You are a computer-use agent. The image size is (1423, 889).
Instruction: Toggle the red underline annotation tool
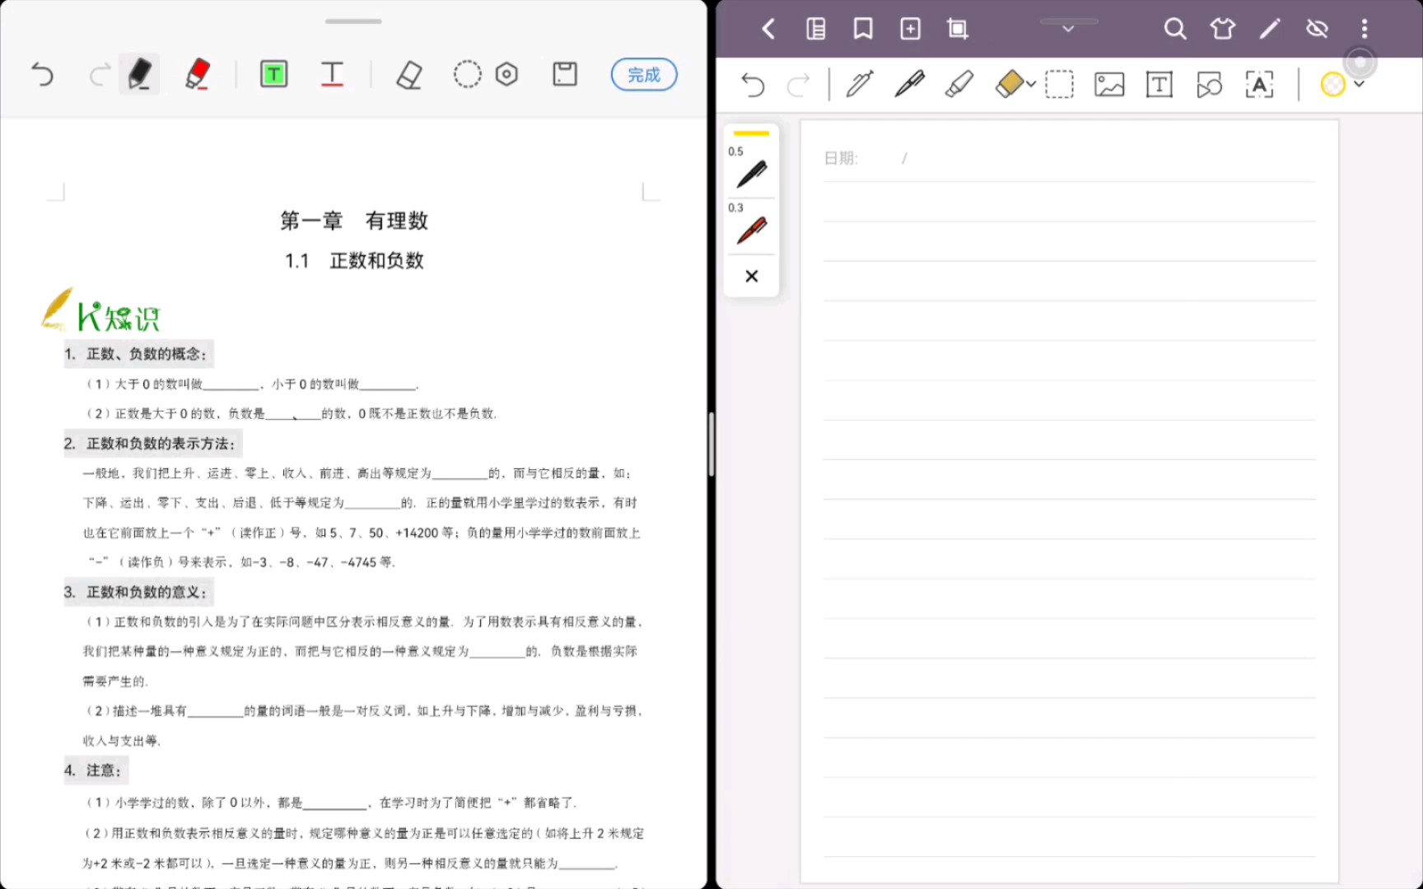click(332, 74)
